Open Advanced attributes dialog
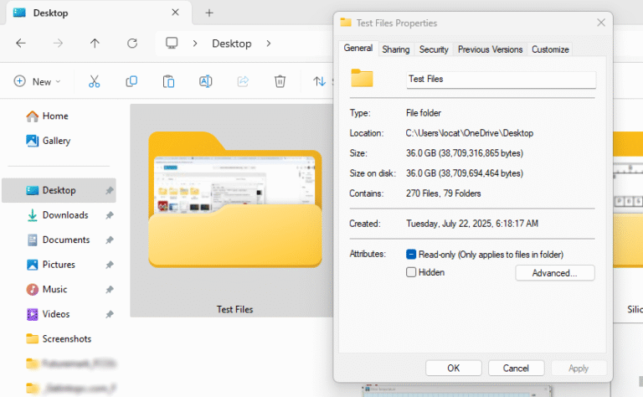Viewport: 643px width, 397px height. (555, 273)
